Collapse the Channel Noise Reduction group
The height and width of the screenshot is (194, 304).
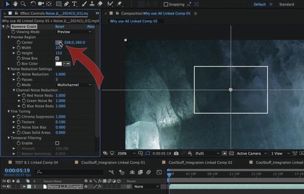[x=14, y=90]
